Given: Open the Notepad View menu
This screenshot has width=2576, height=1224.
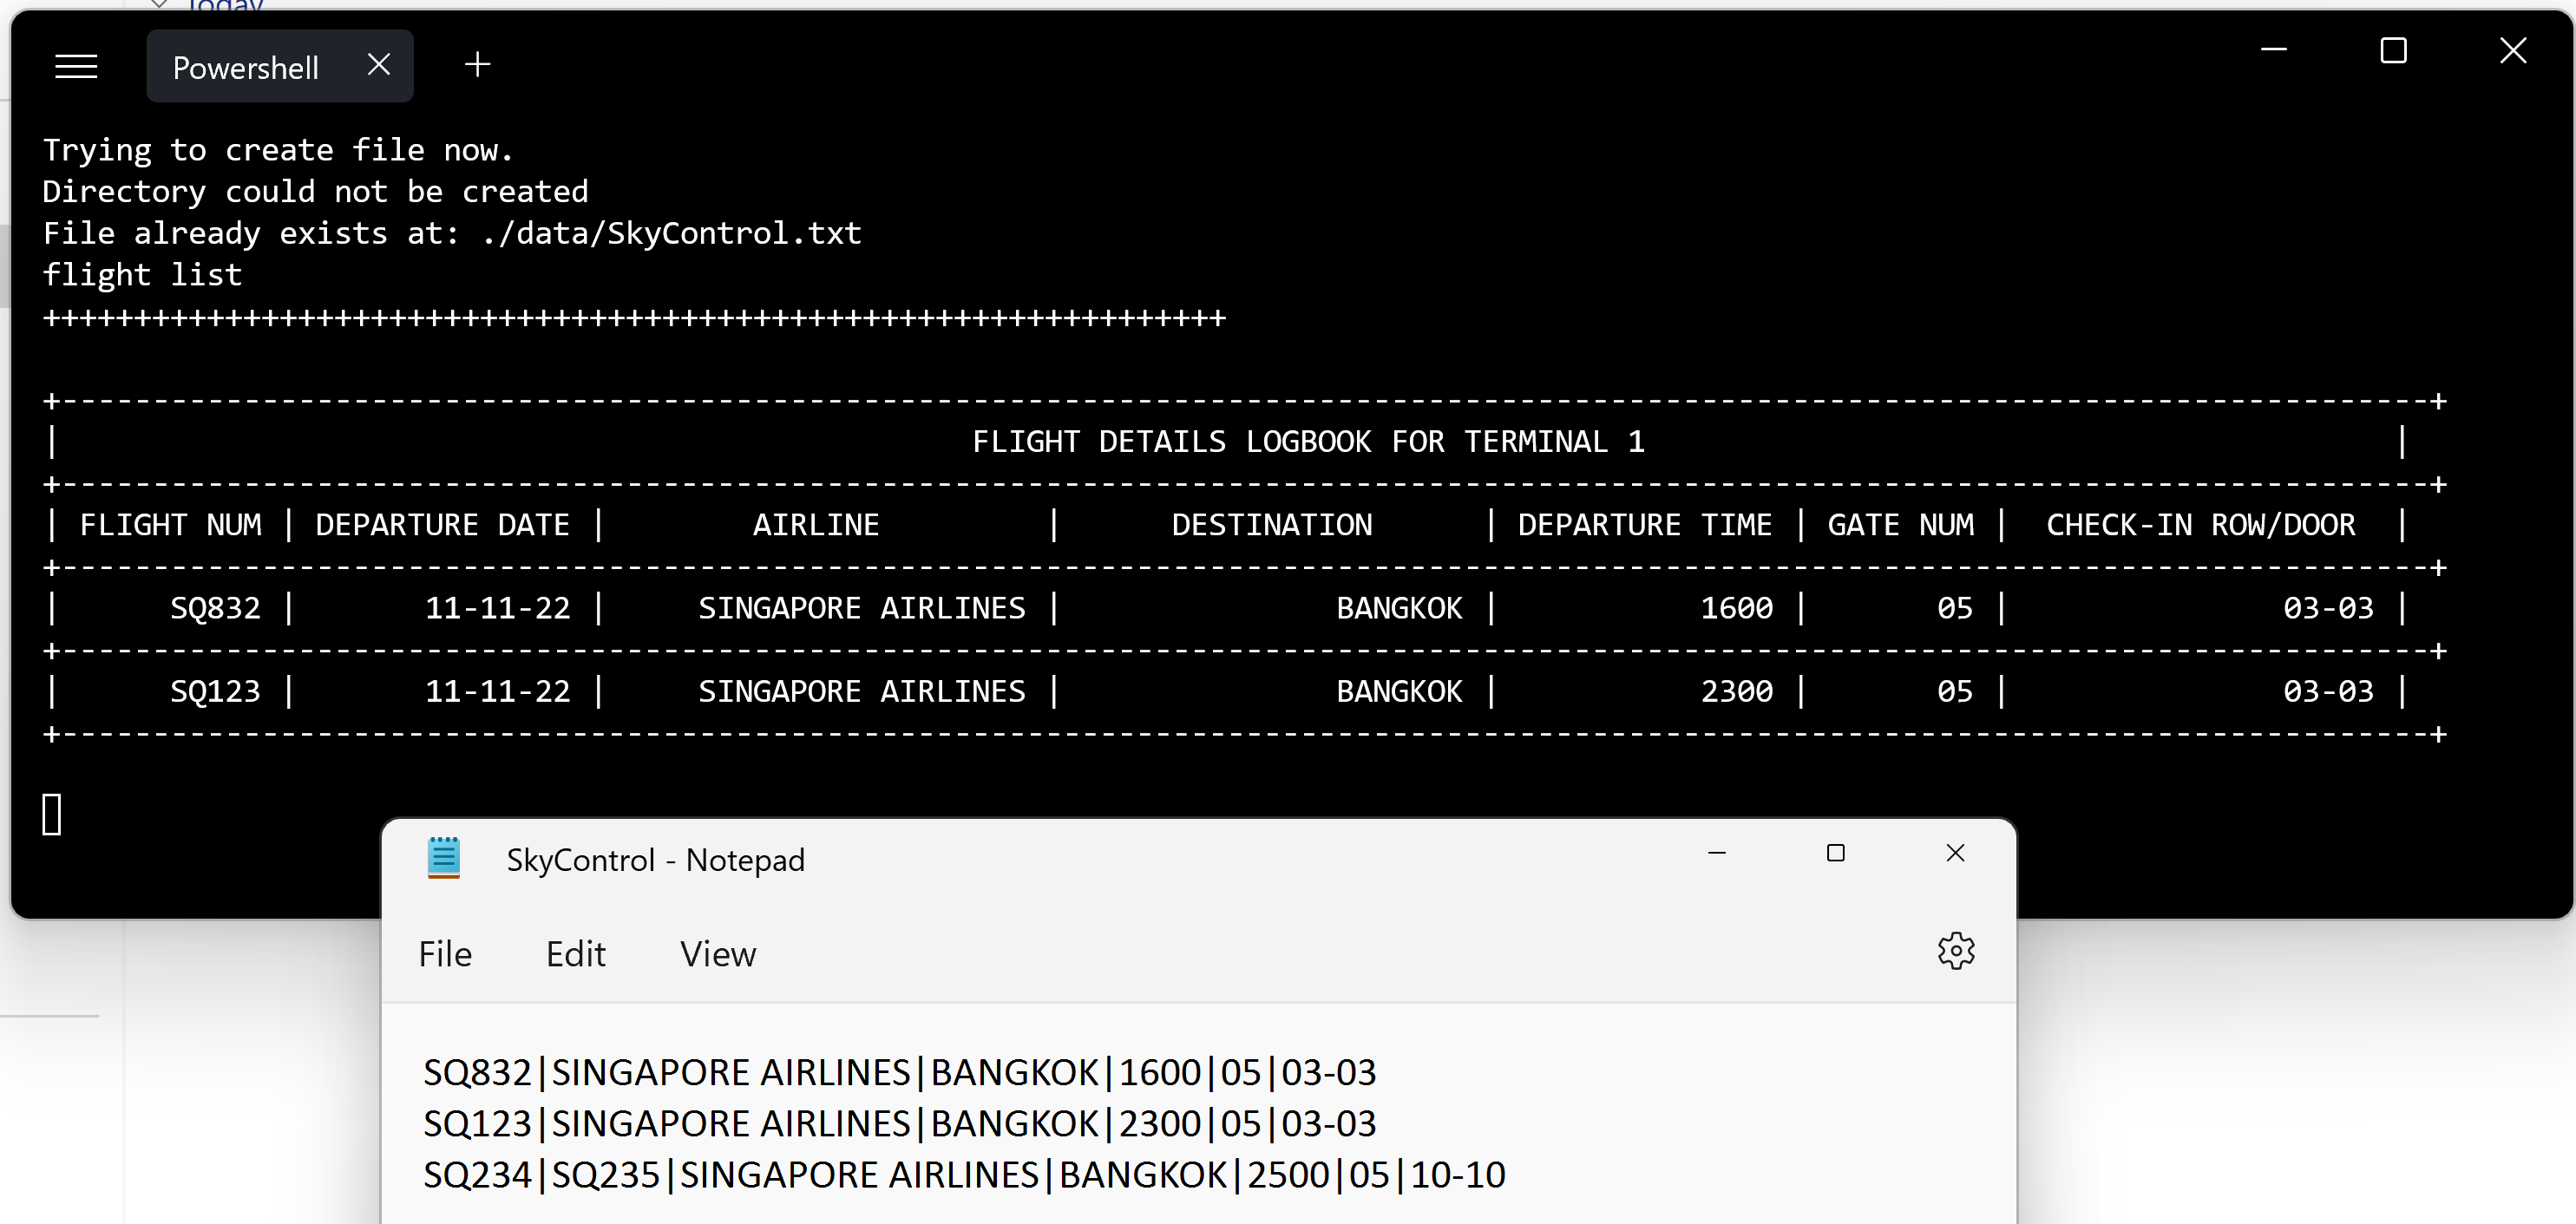Looking at the screenshot, I should coord(717,954).
